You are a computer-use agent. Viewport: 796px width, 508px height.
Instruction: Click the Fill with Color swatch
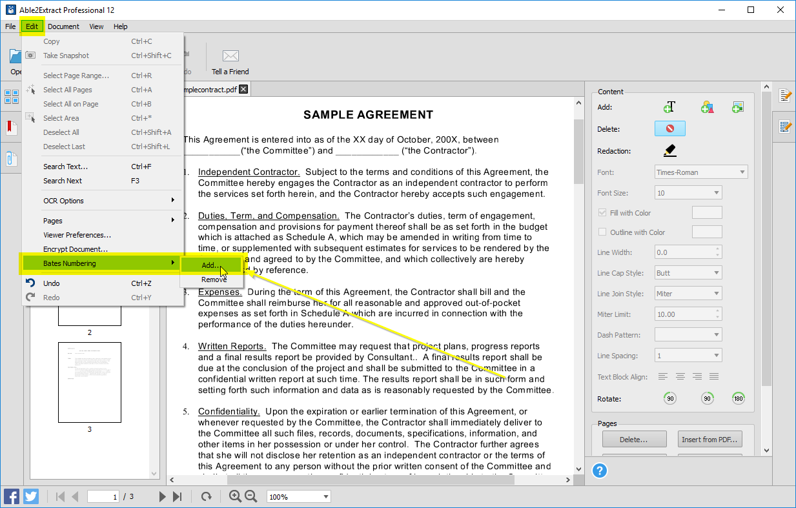707,212
